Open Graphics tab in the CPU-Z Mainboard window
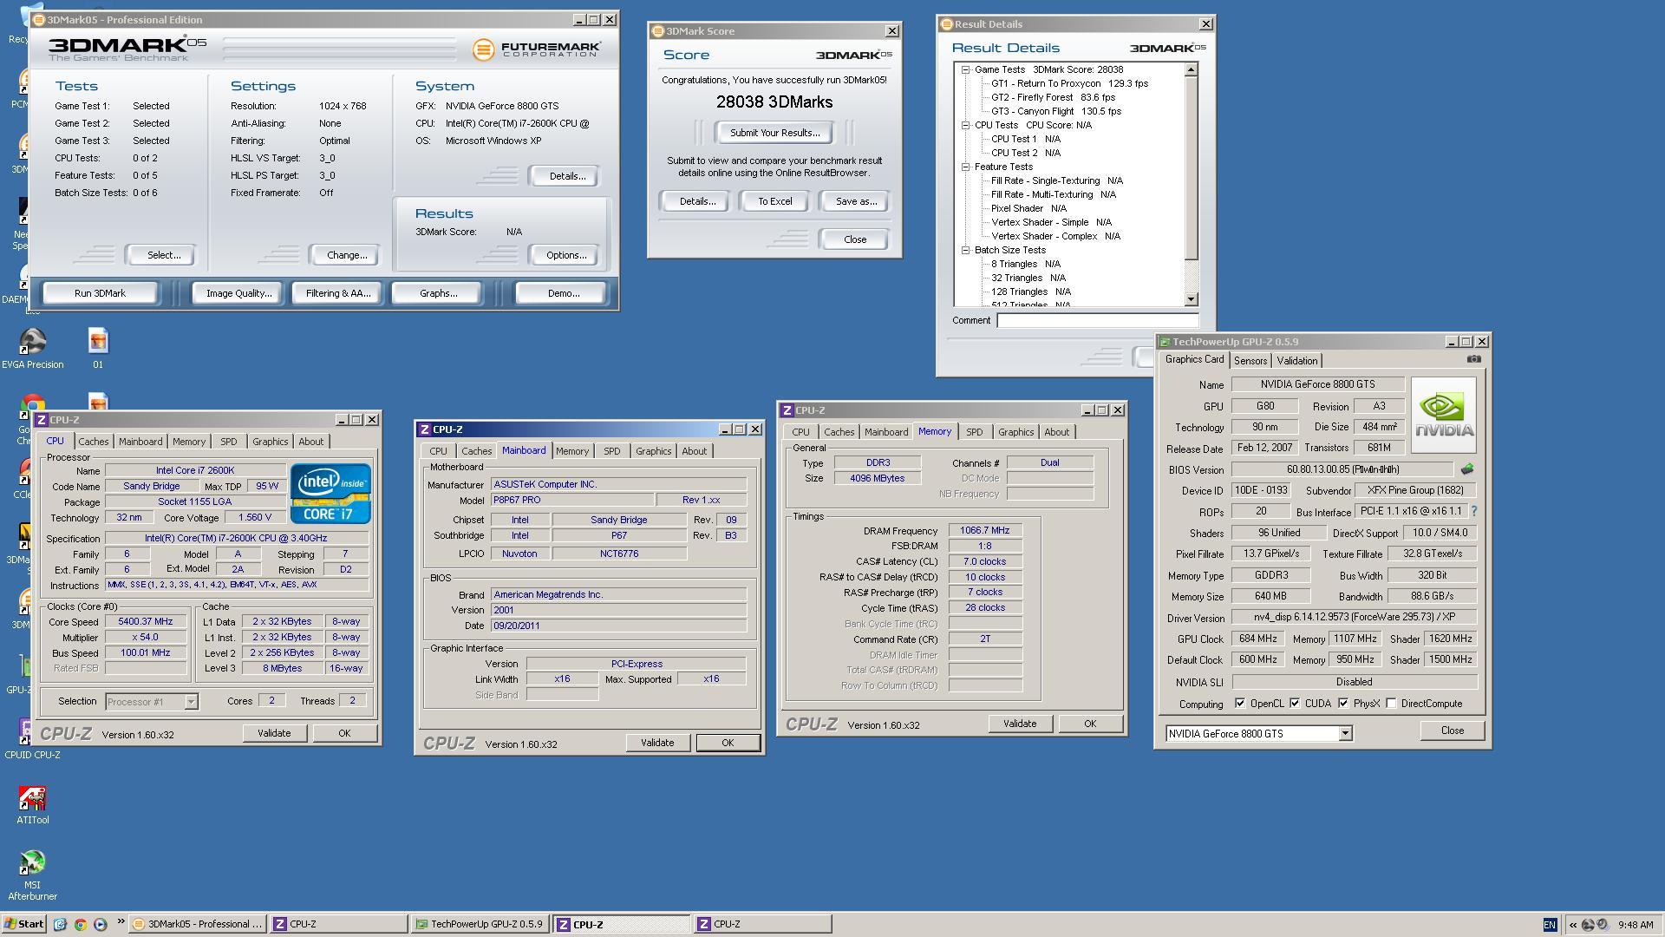Viewport: 1665px width, 937px height. point(653,451)
